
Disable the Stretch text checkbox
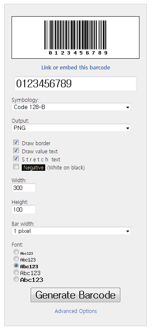pyautogui.click(x=16, y=158)
